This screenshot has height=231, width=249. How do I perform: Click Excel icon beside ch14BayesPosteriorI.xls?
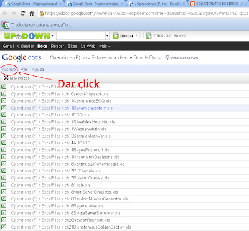click(x=4, y=150)
